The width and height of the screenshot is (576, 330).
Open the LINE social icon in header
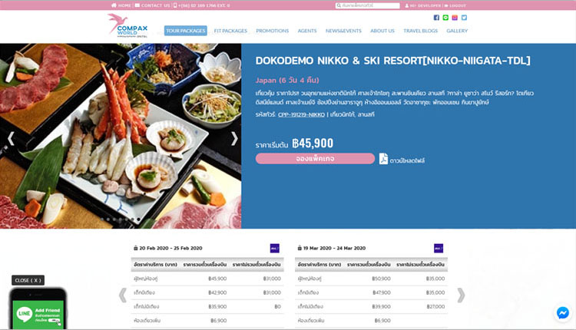pos(445,18)
